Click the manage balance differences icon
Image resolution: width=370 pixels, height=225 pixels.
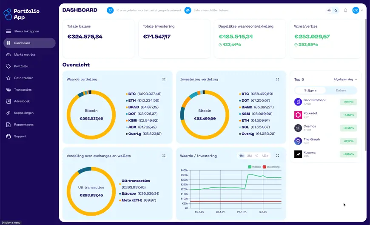pyautogui.click(x=188, y=10)
